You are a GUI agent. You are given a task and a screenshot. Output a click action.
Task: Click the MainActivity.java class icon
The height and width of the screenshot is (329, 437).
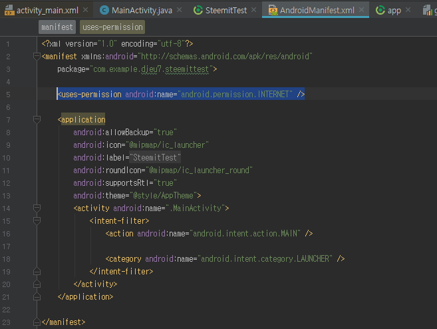[x=104, y=10]
